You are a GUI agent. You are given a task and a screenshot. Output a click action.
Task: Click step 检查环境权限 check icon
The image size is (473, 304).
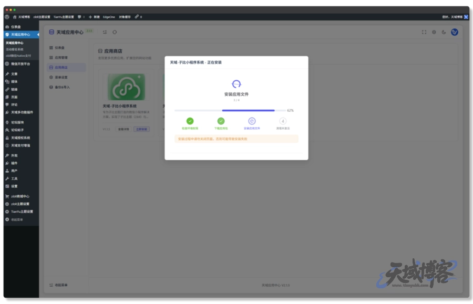point(190,121)
